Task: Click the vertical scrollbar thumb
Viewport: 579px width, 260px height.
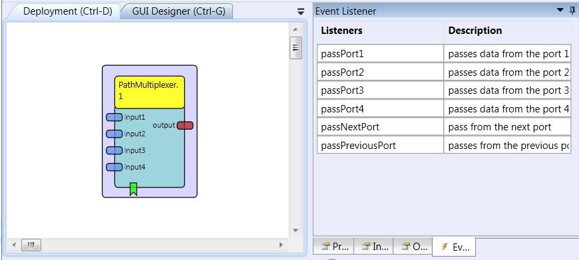Action: pos(295,48)
